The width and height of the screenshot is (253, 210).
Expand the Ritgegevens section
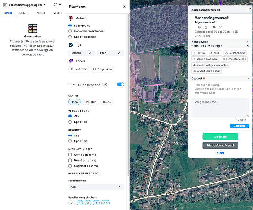coord(220,42)
